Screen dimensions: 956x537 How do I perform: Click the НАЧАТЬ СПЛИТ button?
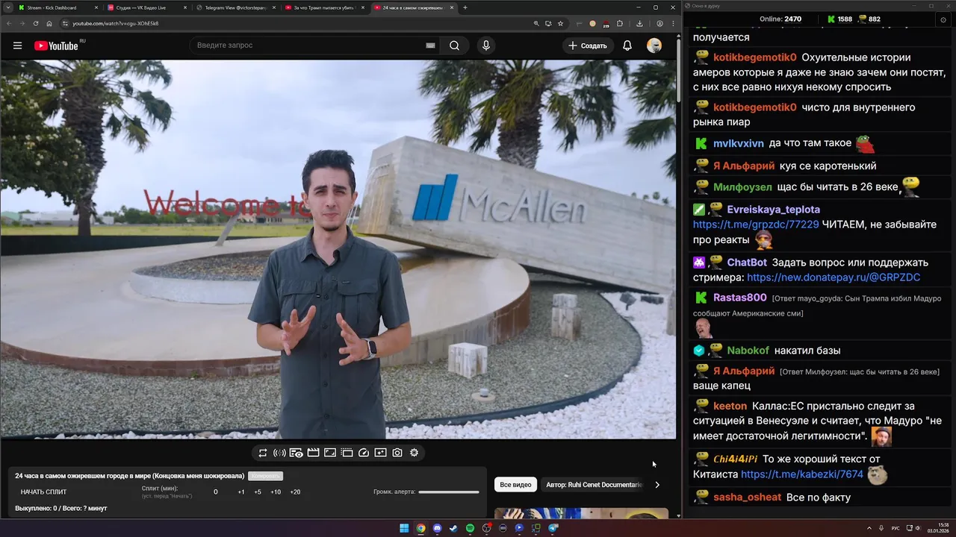[x=44, y=492]
